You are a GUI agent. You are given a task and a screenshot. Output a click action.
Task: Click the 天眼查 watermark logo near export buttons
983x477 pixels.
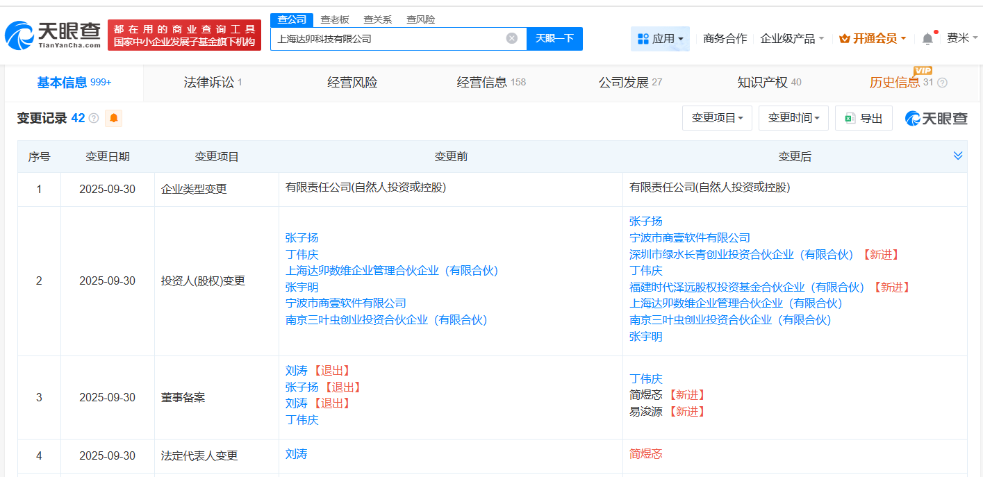(936, 117)
